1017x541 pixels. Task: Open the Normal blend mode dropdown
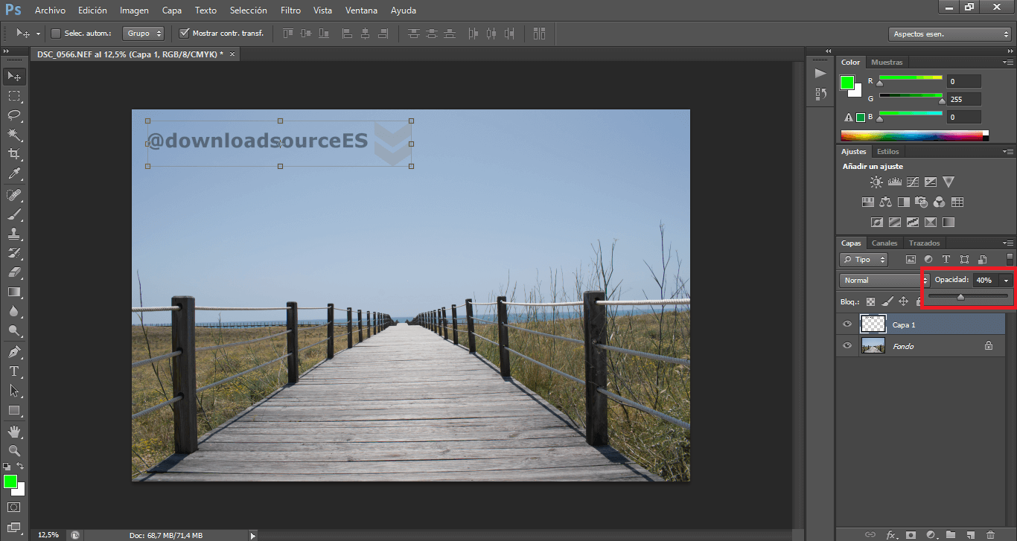[x=884, y=281]
